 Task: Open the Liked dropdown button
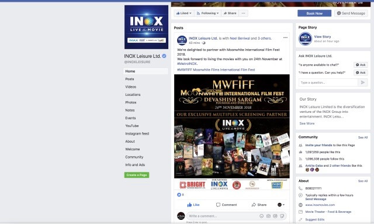coord(183,13)
